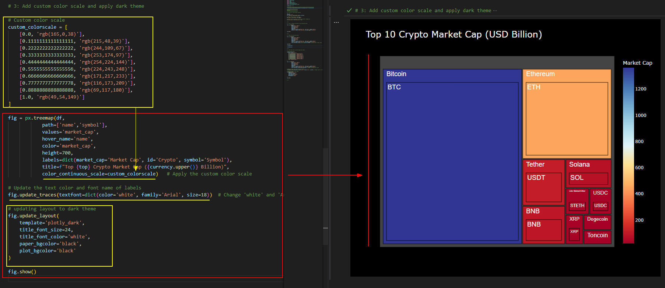Click the '# Custom color scale' comment line

[36, 20]
